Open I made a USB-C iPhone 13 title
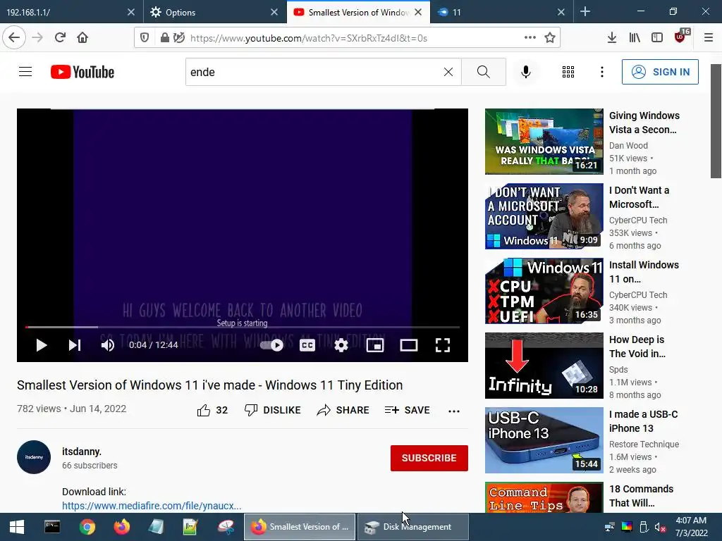This screenshot has height=541, width=722. [x=643, y=421]
